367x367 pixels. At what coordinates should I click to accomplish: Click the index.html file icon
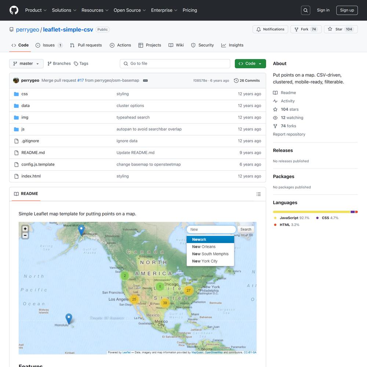[17, 176]
